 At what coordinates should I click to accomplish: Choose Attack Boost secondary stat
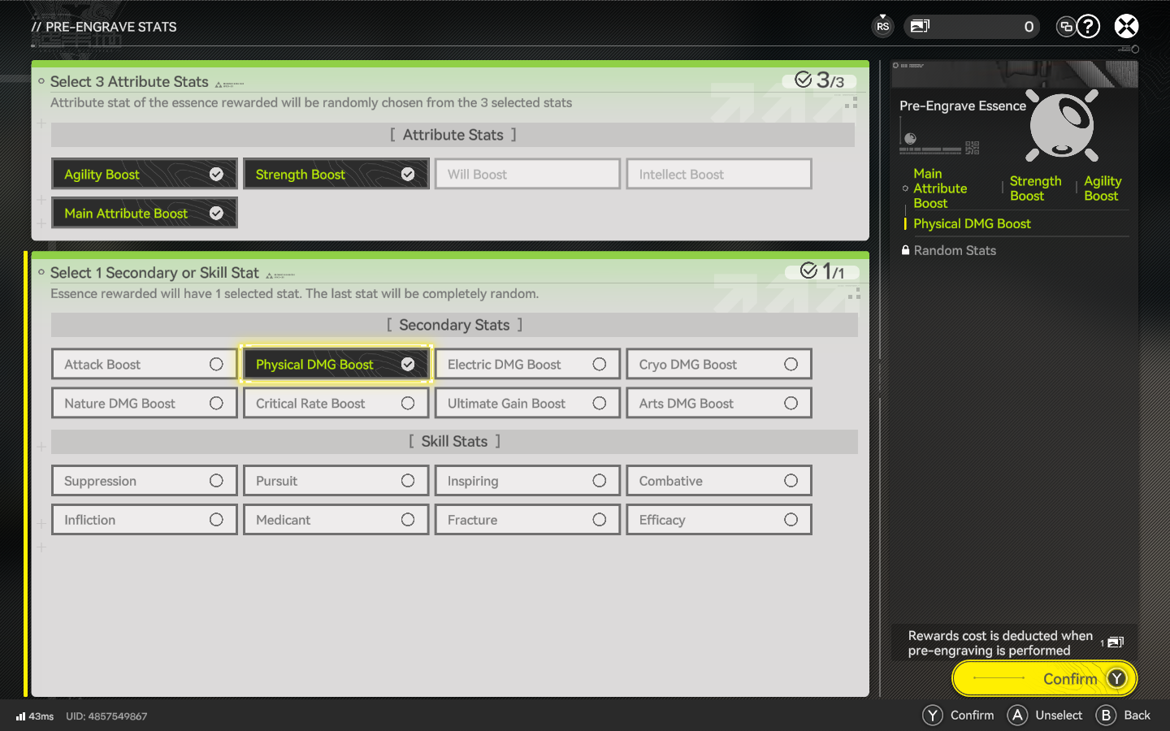click(145, 364)
